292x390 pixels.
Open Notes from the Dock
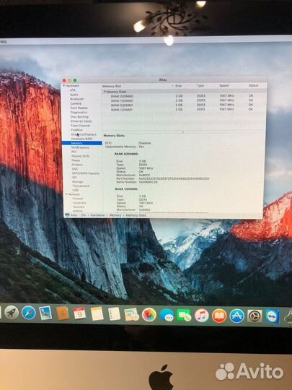[x=97, y=313]
